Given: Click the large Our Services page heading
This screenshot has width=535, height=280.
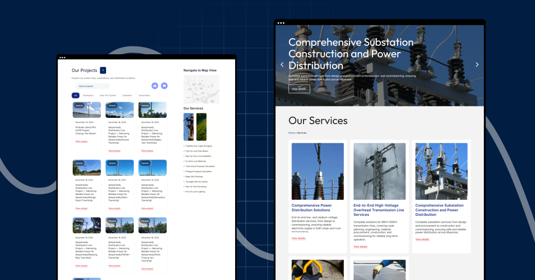Looking at the screenshot, I should pyautogui.click(x=318, y=120).
